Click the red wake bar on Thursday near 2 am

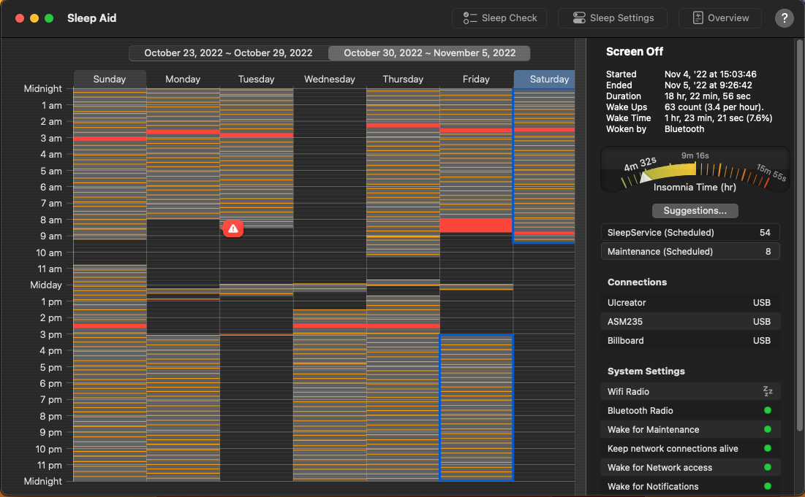[x=403, y=126]
